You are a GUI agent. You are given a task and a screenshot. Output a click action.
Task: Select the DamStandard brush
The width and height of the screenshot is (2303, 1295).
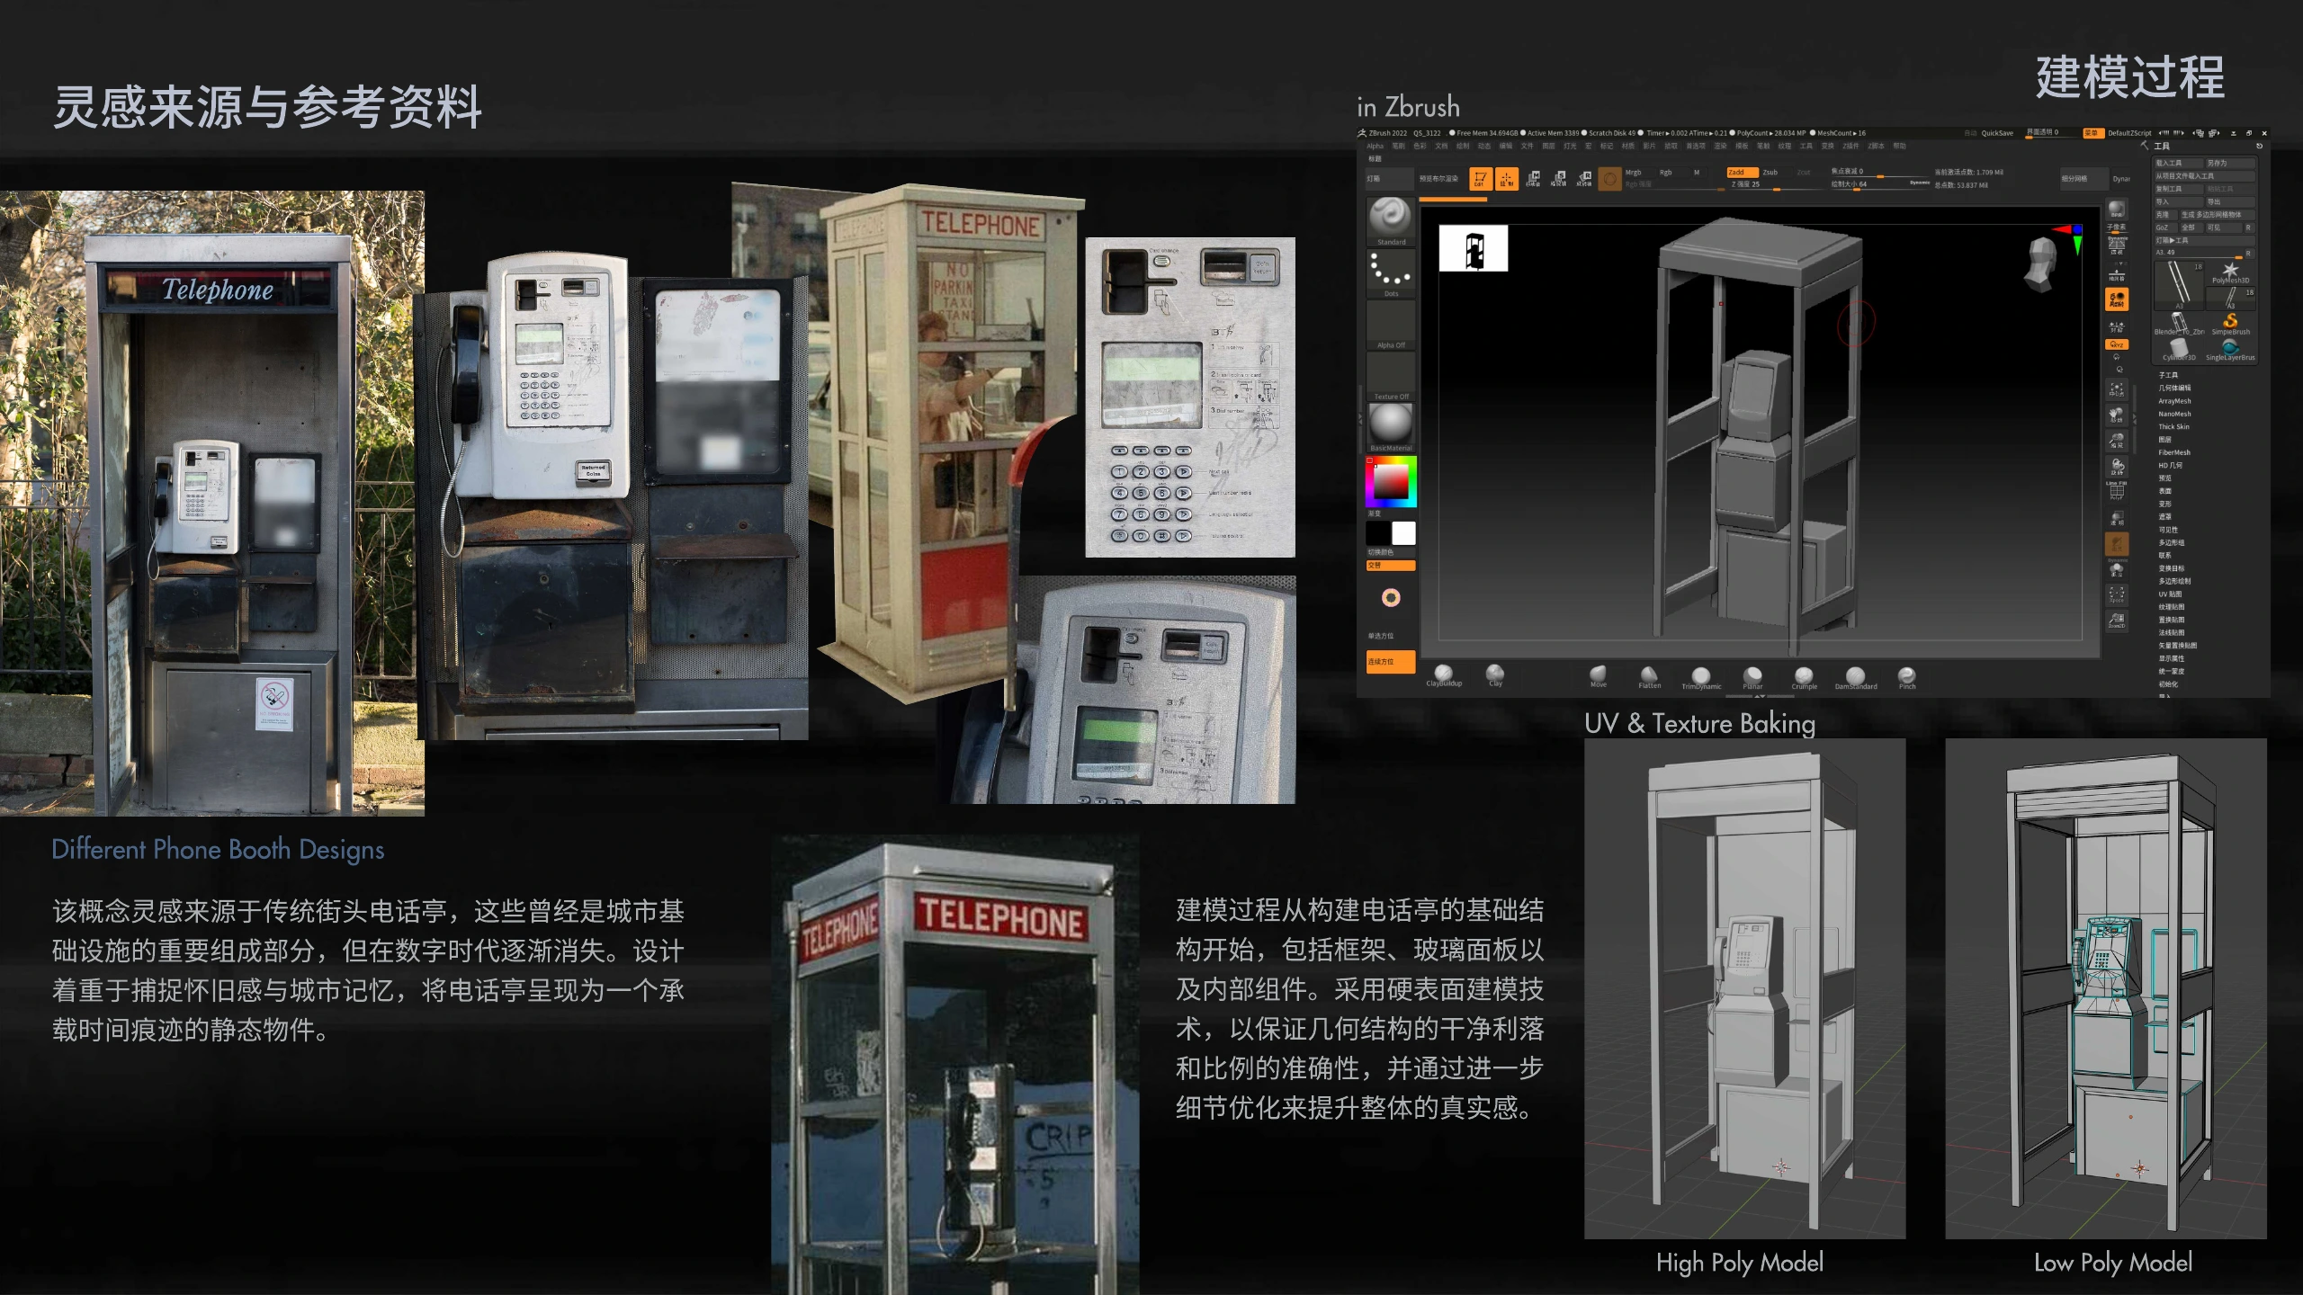(1856, 677)
